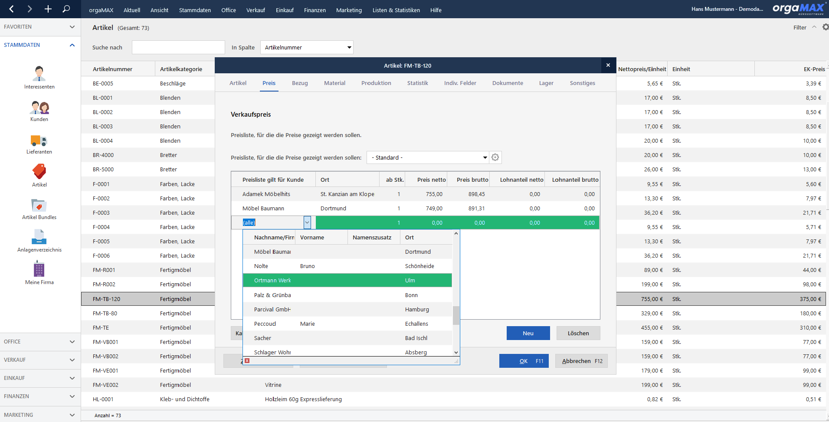The width and height of the screenshot is (829, 422).
Task: Switch to the Sonstiges tab
Action: (x=582, y=83)
